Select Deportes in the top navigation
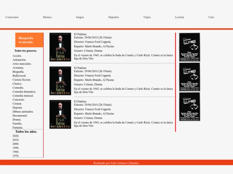Image resolution: width=233 pixels, height=174 pixels. pos(113,17)
